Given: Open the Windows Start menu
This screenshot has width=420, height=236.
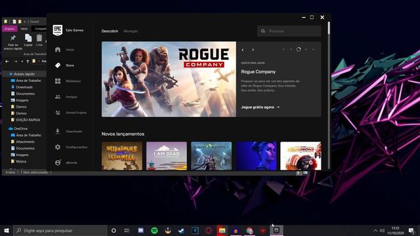Looking at the screenshot, I should pyautogui.click(x=7, y=230).
